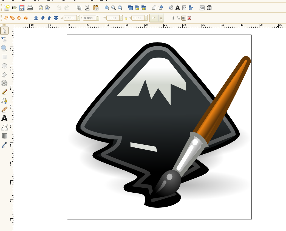This screenshot has height=231, width=286.
Task: Toggle the width/height ratio lock
Action: (x=126, y=18)
